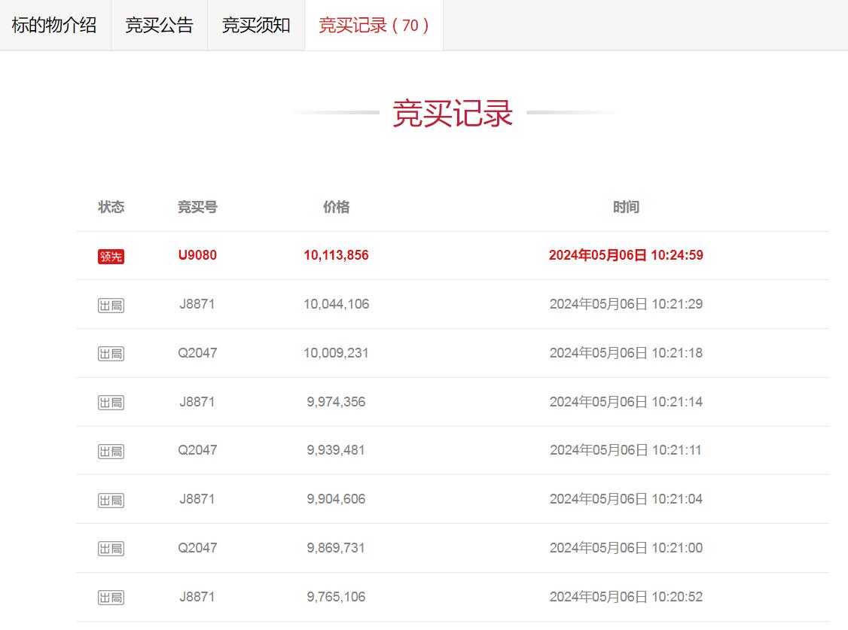Switch to the 竞买公告 tab
Screen dimensions: 848x630
coord(159,26)
